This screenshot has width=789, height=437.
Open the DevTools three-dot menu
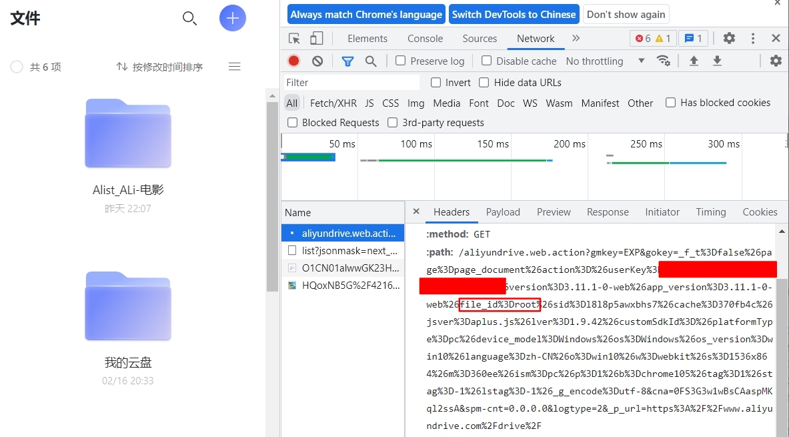(x=753, y=38)
